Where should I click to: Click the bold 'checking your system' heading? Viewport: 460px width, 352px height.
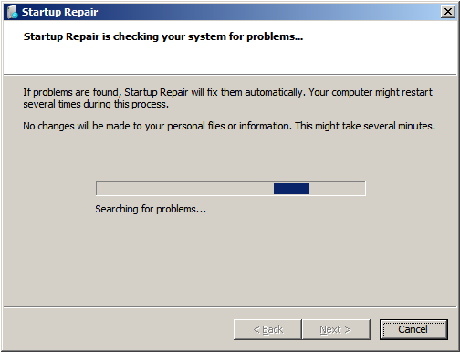click(170, 36)
